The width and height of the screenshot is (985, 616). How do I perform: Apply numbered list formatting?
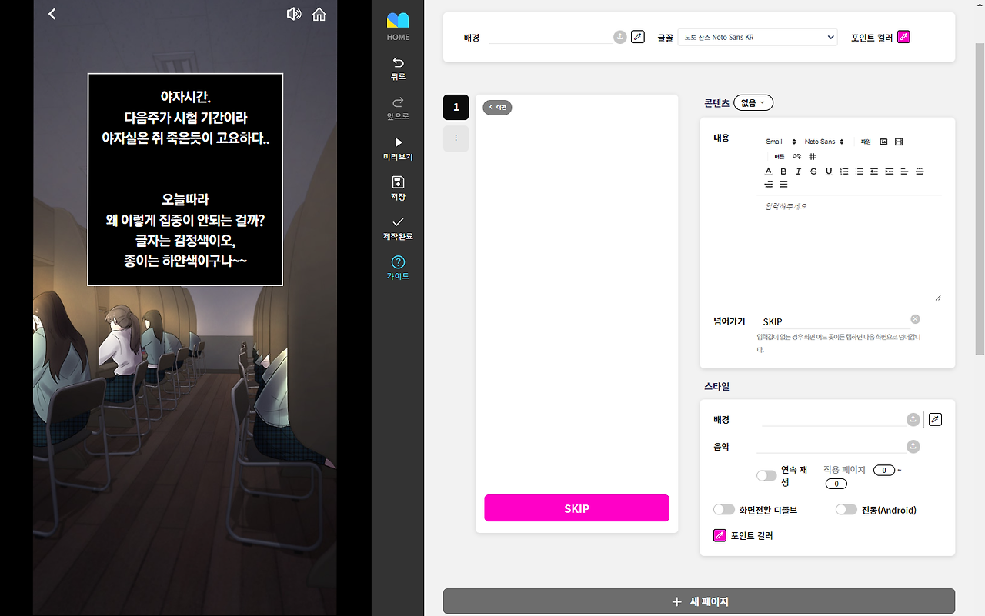coord(844,171)
